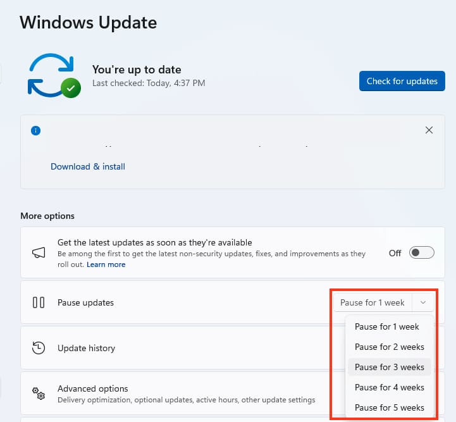This screenshot has height=422, width=456.
Task: Click the megaphone latest updates icon
Action: 39,253
